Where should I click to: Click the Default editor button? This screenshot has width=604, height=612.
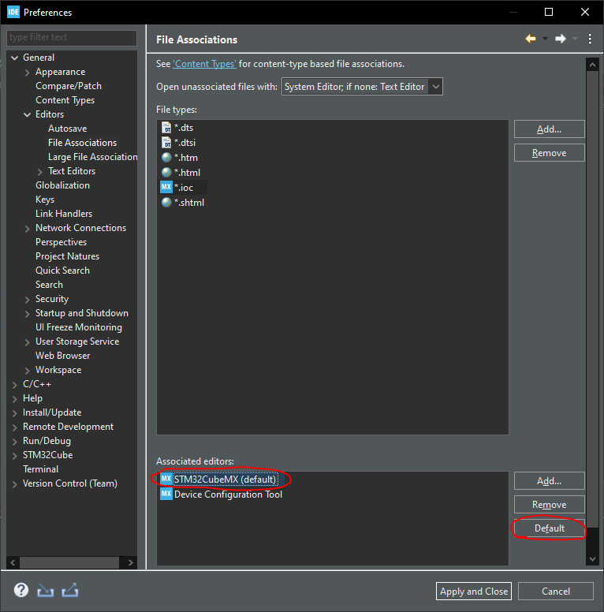coord(549,528)
